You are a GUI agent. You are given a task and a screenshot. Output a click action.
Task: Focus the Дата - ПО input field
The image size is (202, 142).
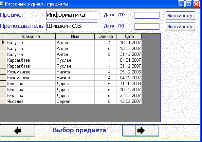pyautogui.click(x=147, y=26)
